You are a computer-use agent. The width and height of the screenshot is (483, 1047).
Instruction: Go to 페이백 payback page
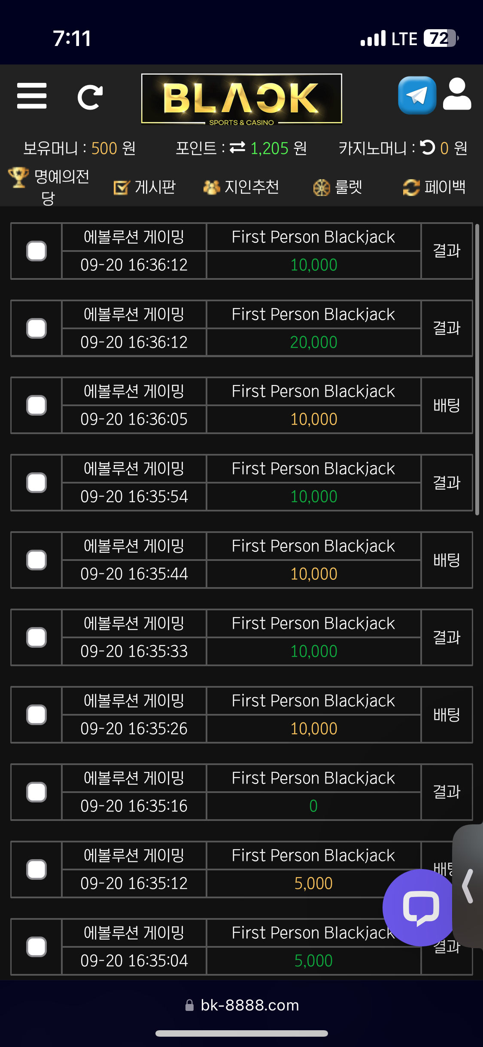(x=434, y=187)
